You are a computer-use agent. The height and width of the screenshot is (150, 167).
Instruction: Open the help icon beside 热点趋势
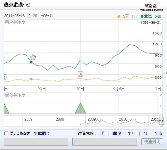coord(28,5)
